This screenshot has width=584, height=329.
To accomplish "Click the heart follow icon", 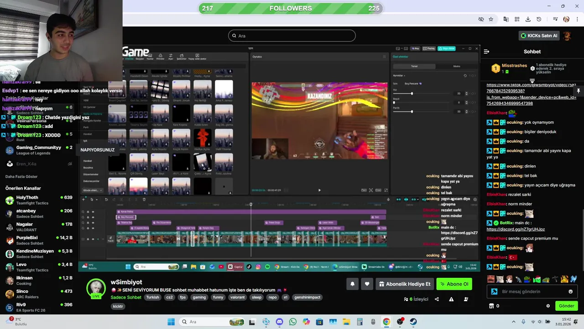I will (x=367, y=284).
